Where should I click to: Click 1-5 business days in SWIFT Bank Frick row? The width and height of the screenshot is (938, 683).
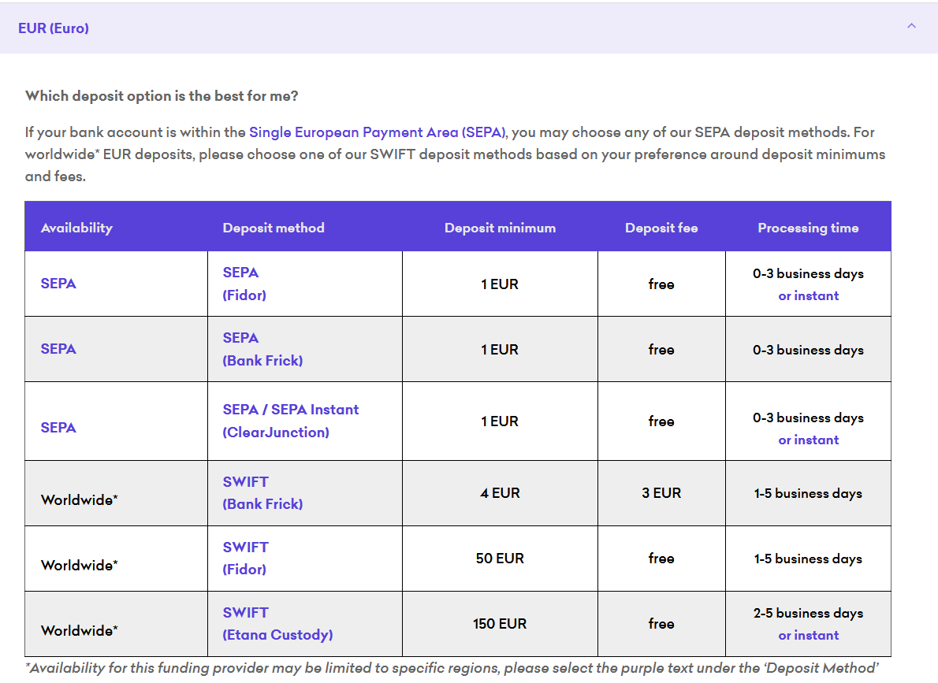[x=808, y=493]
